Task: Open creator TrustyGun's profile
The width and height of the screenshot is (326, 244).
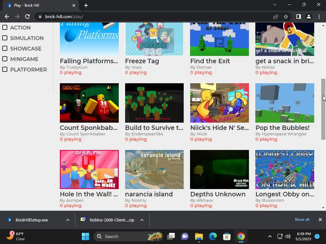Action: pyautogui.click(x=77, y=67)
